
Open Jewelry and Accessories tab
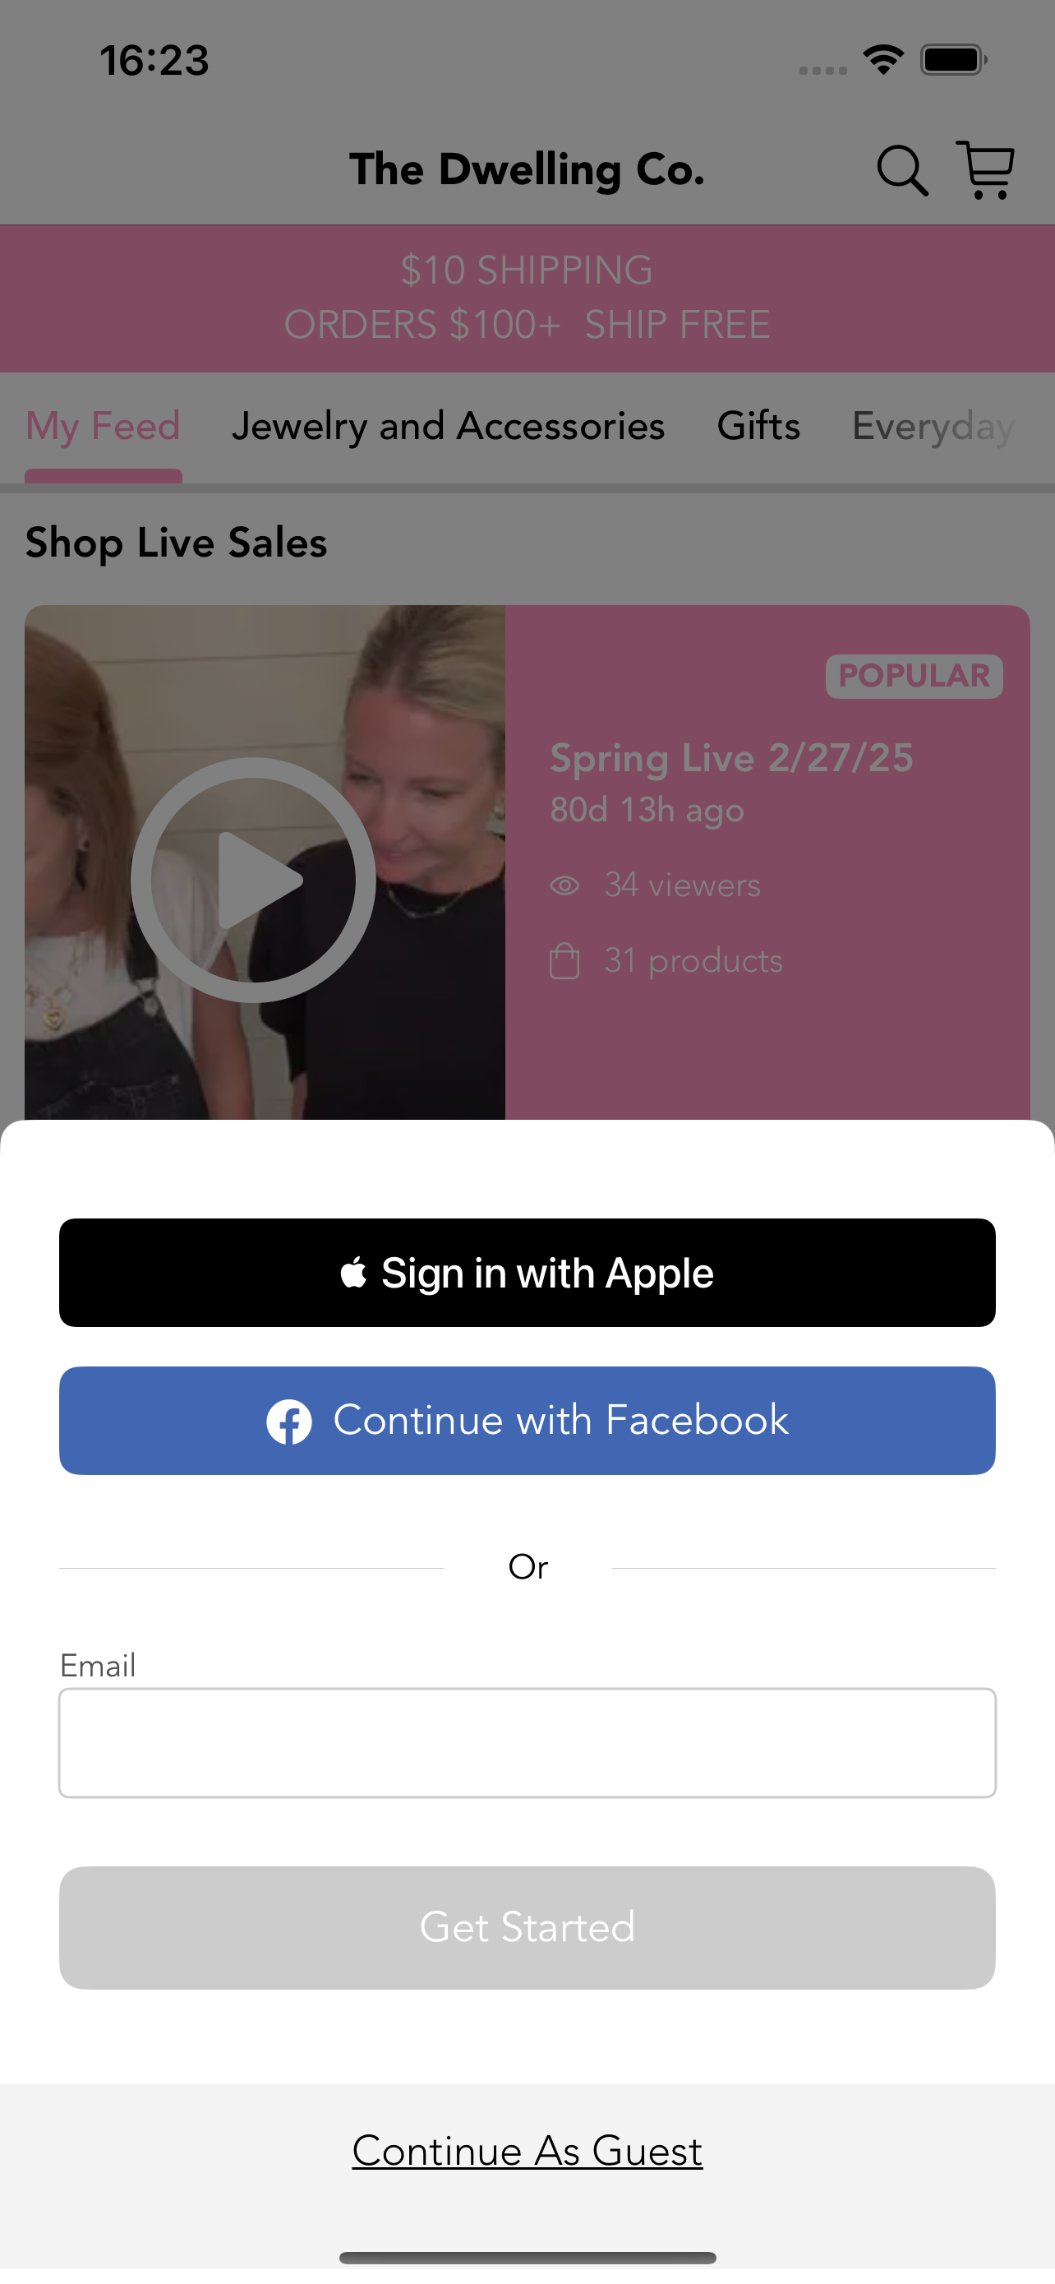449,426
